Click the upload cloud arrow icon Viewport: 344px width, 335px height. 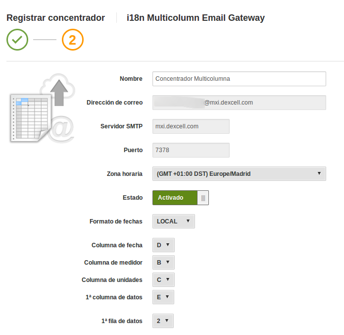(x=58, y=90)
